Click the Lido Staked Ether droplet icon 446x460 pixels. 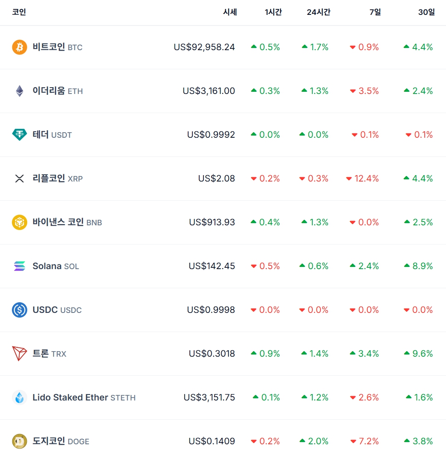pos(20,398)
